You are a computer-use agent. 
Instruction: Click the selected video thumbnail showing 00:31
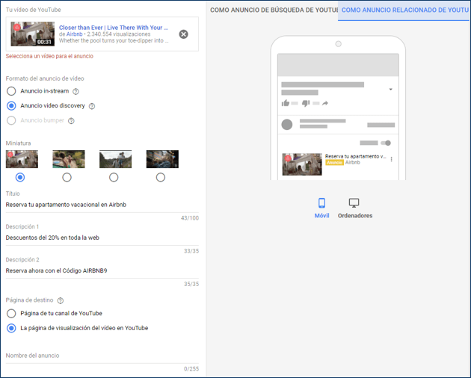tap(33, 34)
